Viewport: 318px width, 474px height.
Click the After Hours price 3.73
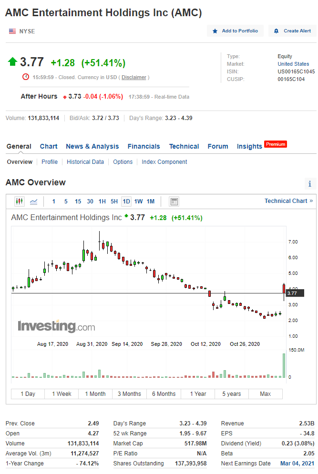tap(75, 96)
